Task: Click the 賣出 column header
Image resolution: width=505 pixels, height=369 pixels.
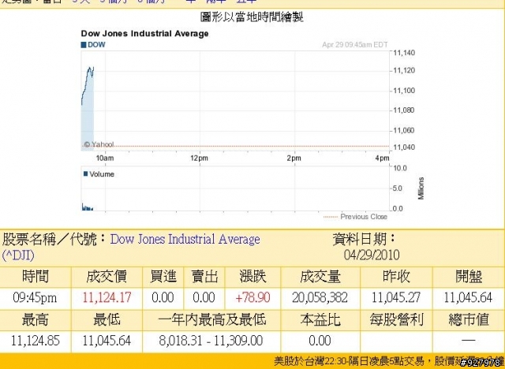Action: click(204, 276)
